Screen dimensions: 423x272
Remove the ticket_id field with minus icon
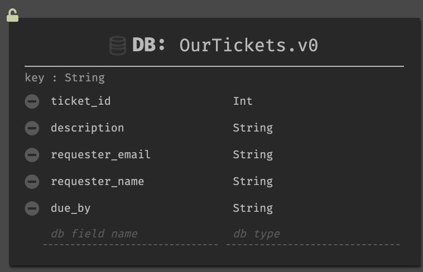(32, 101)
